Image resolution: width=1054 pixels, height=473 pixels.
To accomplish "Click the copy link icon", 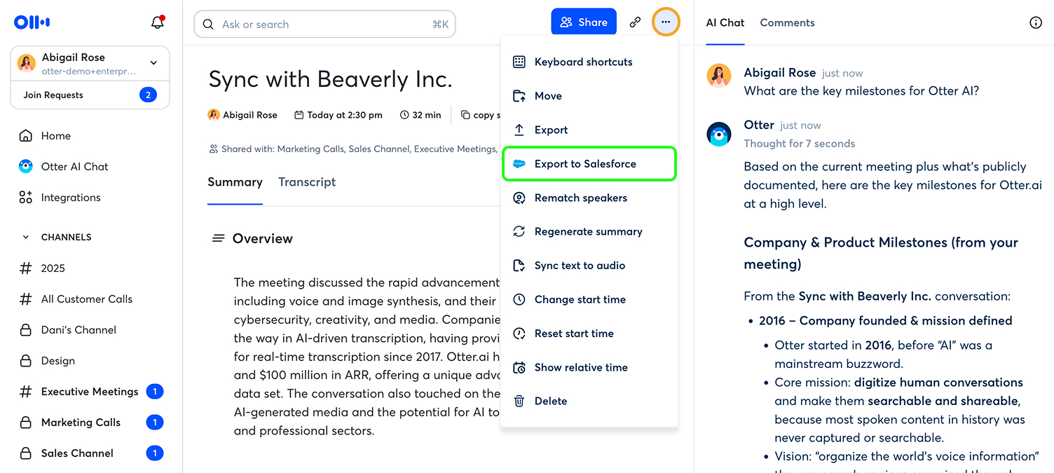I will (635, 22).
